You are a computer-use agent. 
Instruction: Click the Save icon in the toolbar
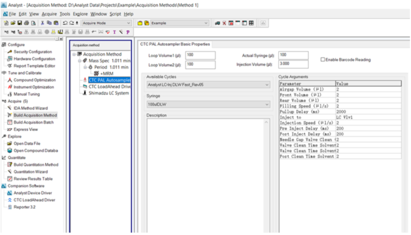18,23
